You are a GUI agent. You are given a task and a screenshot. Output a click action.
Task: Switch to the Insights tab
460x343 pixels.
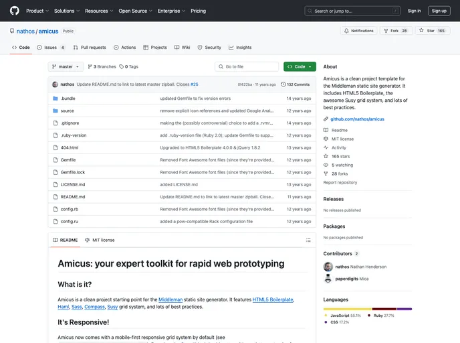(x=240, y=48)
